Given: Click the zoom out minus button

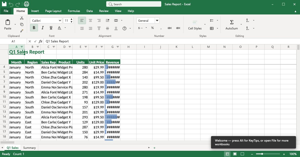Looking at the screenshot, I should tap(252, 154).
